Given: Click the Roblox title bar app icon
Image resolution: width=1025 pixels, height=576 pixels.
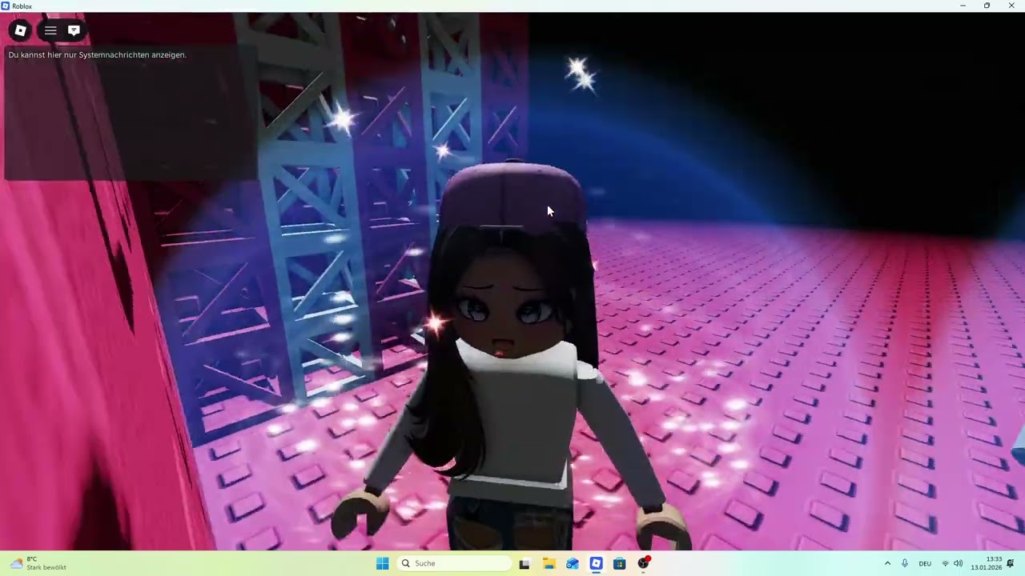Looking at the screenshot, I should pyautogui.click(x=6, y=6).
